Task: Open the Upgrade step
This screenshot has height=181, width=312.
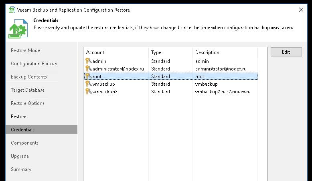Action: (x=20, y=156)
